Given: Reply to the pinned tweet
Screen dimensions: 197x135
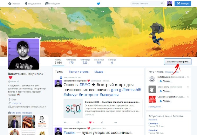Looking at the screenshot, I should (x=65, y=122).
